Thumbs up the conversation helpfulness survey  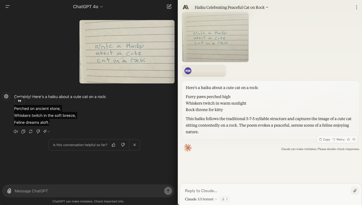pos(113,145)
